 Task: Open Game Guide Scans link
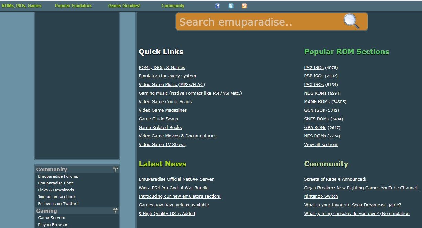(x=158, y=119)
